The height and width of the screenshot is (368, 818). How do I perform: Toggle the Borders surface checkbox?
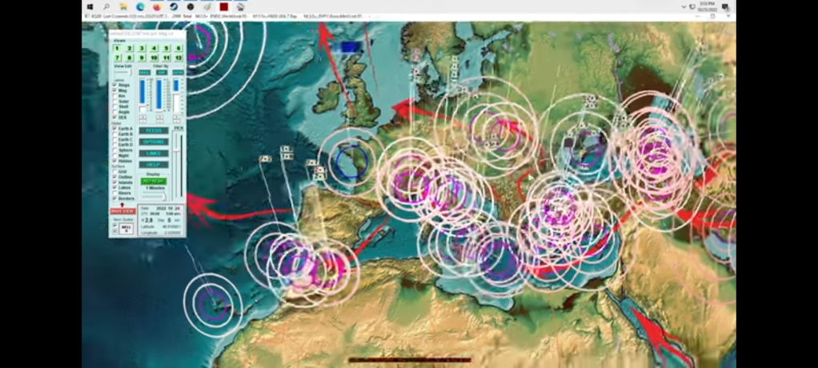[x=114, y=198]
